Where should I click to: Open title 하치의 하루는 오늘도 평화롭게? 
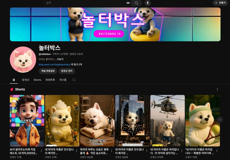[x=94, y=151]
